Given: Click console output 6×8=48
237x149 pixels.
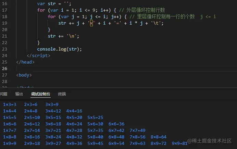Looking at the screenshot, I should pos(116,137).
